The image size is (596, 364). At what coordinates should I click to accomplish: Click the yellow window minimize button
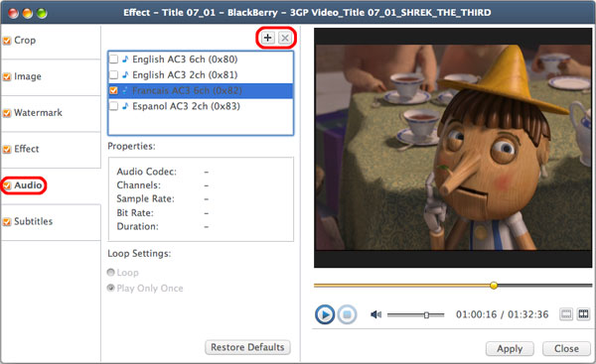coord(28,13)
